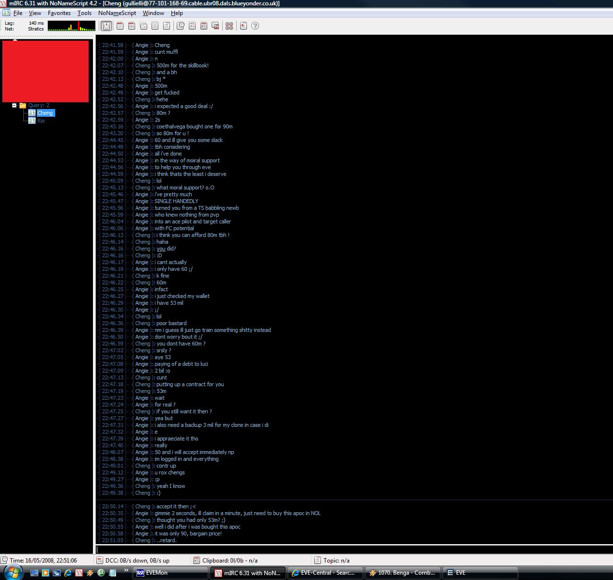Open the Window menu
The height and width of the screenshot is (580, 613).
click(x=153, y=13)
